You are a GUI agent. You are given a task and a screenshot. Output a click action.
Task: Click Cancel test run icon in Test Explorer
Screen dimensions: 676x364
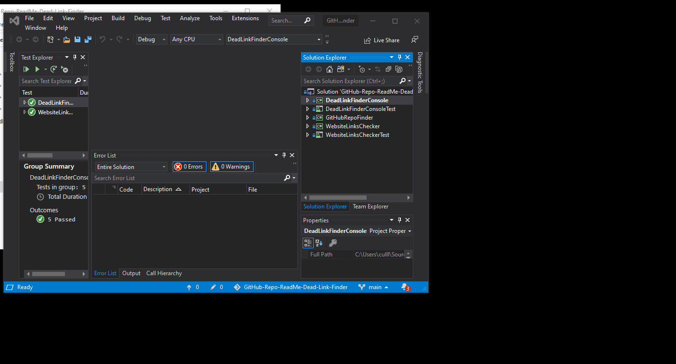point(64,70)
